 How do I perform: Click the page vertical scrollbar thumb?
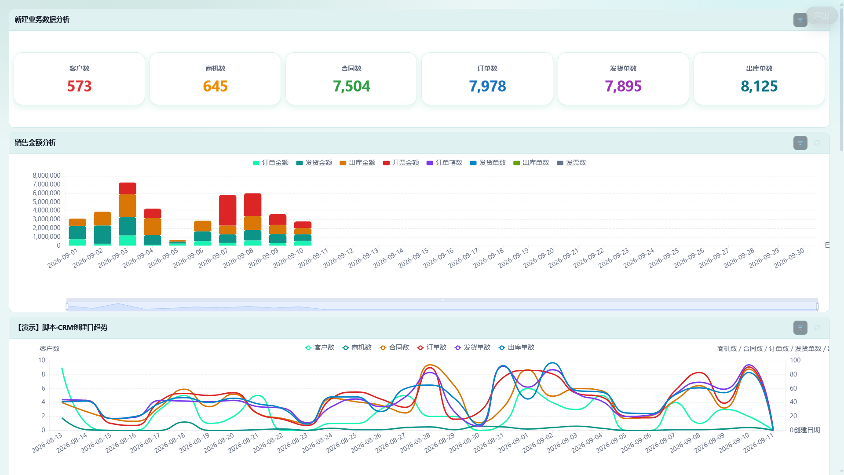point(841,79)
